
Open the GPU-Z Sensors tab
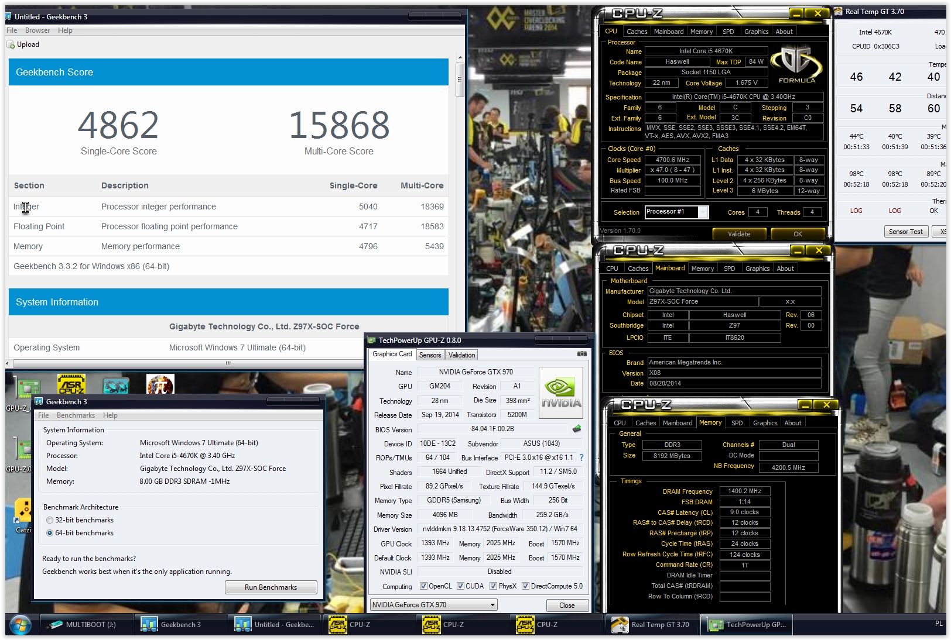pyautogui.click(x=430, y=355)
